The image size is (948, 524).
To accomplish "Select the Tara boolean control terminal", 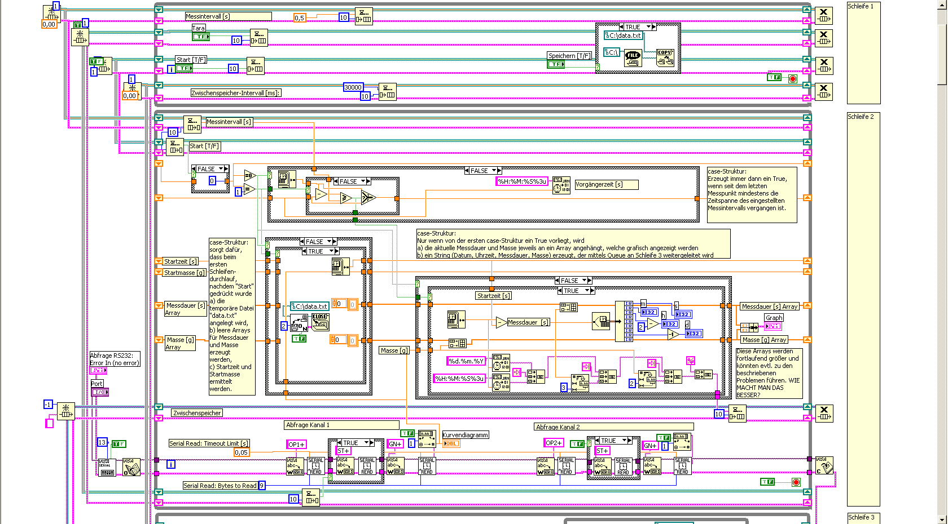I will (x=201, y=37).
